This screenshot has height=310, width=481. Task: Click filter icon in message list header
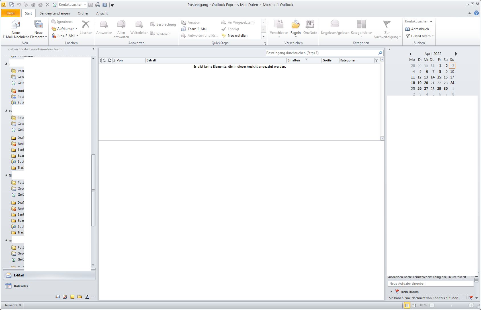coord(377,60)
